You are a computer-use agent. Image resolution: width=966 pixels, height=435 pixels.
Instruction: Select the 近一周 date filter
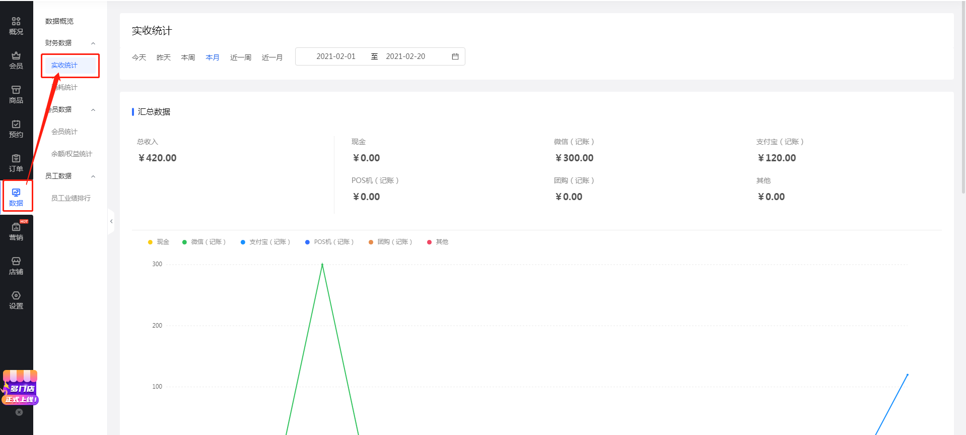click(x=240, y=57)
